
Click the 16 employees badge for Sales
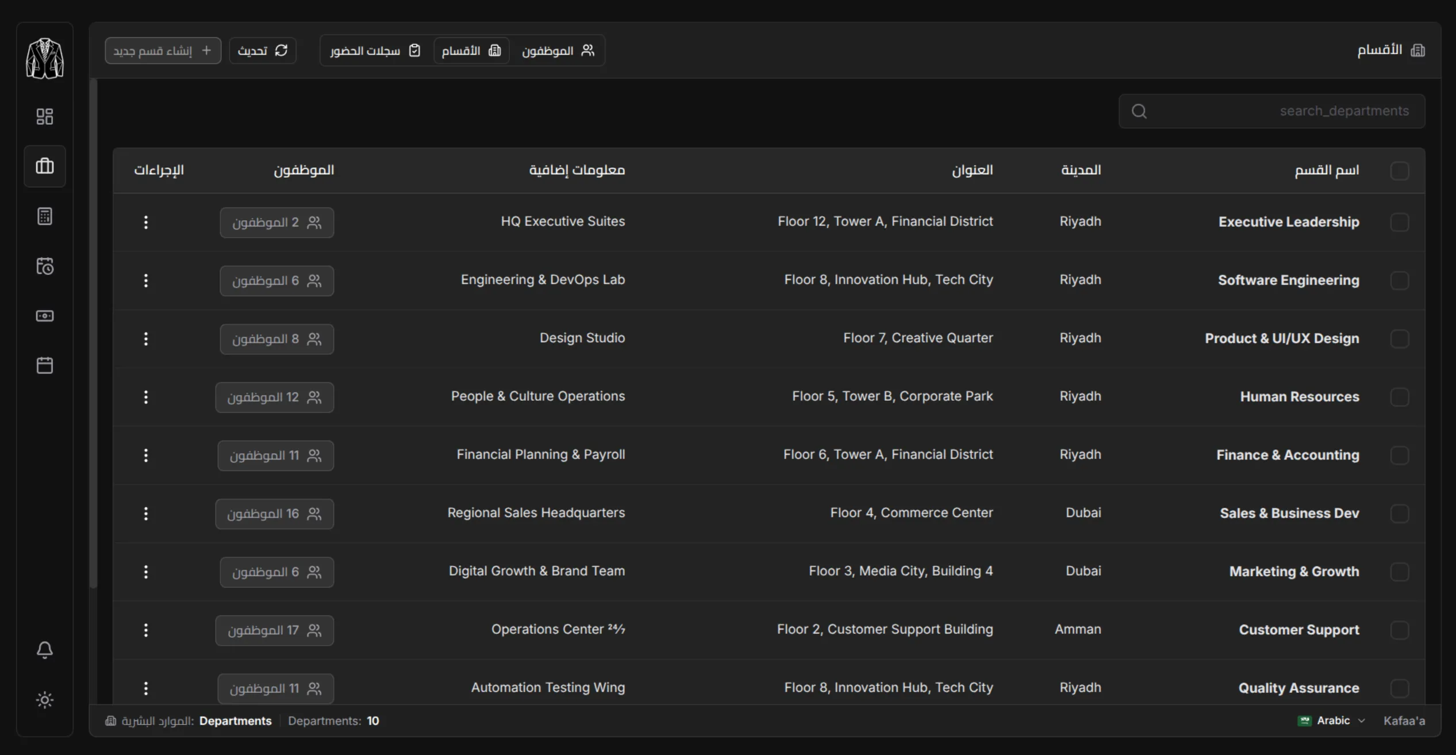coord(274,513)
